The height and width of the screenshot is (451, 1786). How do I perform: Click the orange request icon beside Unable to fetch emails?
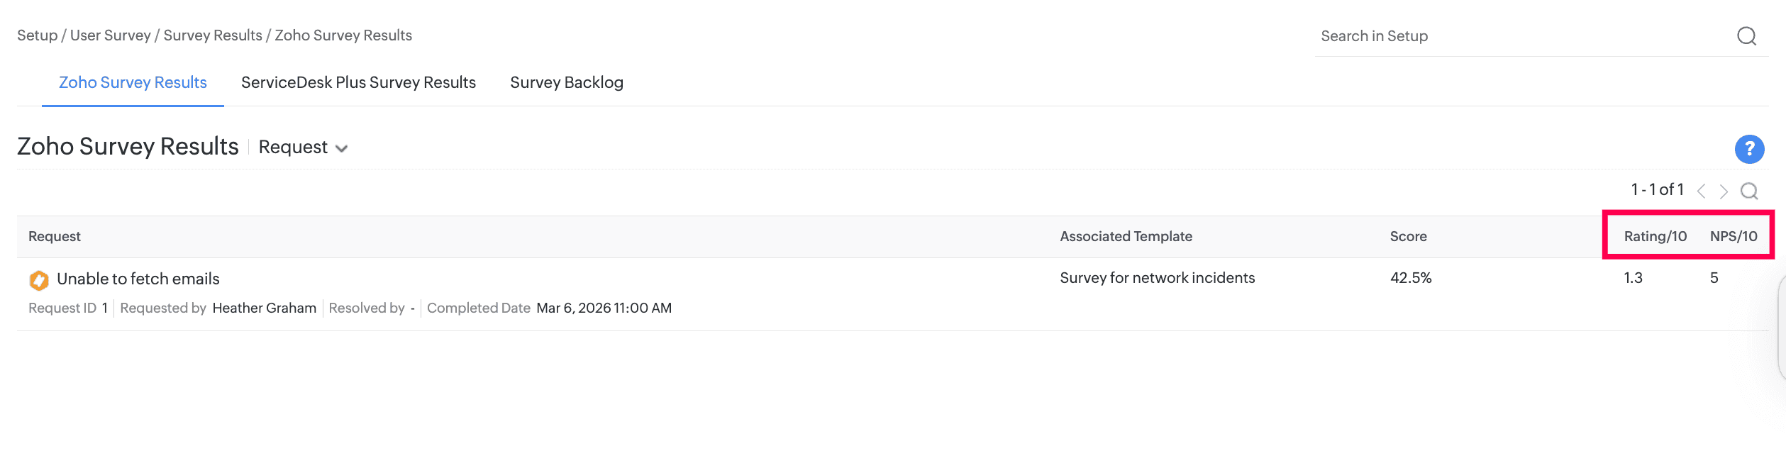(x=39, y=280)
